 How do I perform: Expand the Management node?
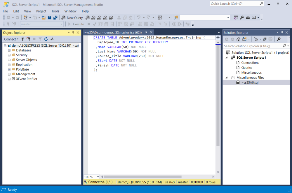[9, 74]
